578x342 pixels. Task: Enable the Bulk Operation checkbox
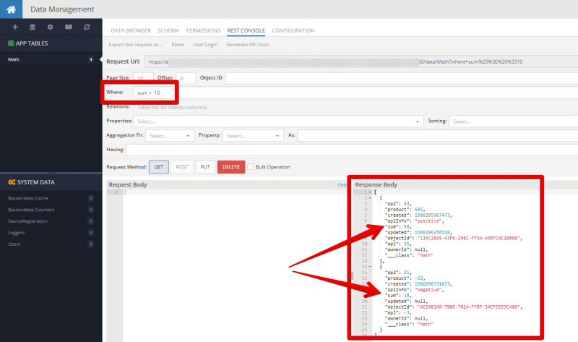coord(251,167)
